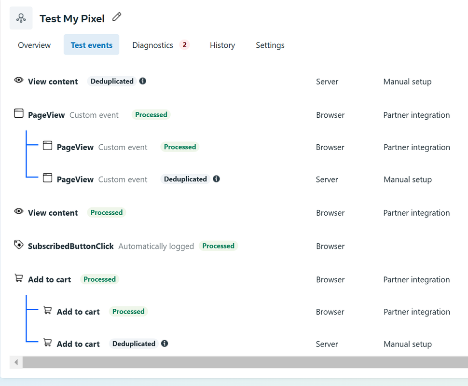This screenshot has height=386, width=468.
Task: Click info icon beside Add to cart Deduplicated
Action: pos(165,344)
